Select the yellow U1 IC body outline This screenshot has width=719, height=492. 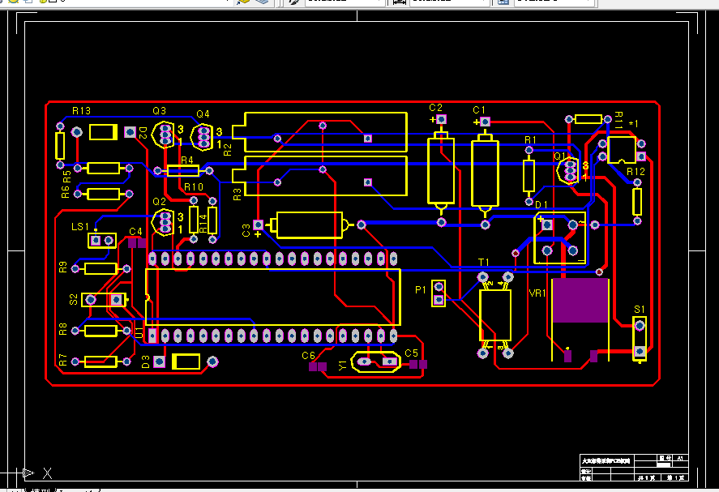coord(273,297)
